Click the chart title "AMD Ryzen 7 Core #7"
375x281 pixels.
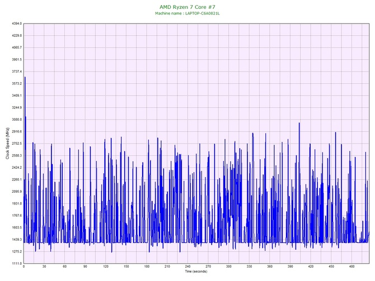coord(187,7)
